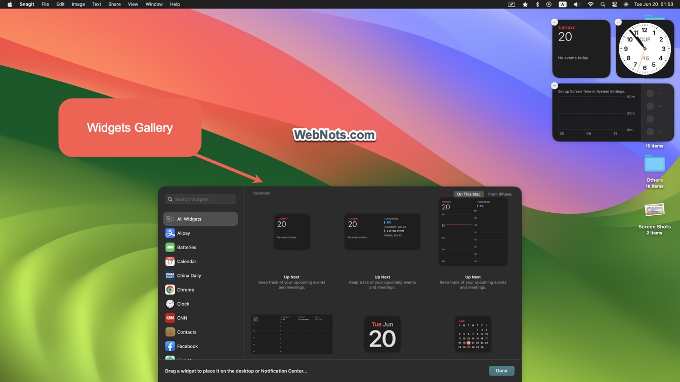The image size is (680, 382).
Task: Click the Bluetooth menu bar icon
Action: tap(537, 4)
